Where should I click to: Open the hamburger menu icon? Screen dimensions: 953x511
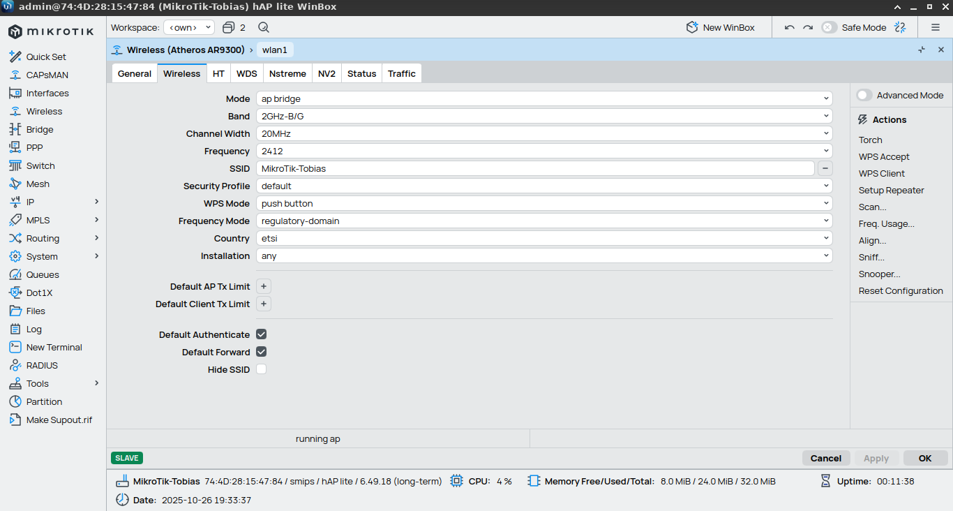pos(936,27)
